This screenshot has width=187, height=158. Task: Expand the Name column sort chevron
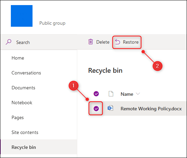pos(138,94)
